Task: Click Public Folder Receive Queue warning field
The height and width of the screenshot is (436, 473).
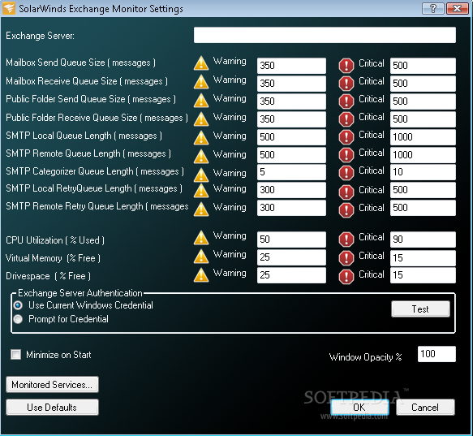Action: pos(291,119)
